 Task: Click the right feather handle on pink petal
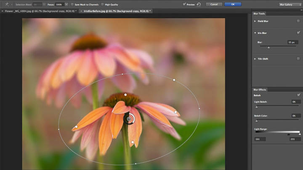(175, 112)
